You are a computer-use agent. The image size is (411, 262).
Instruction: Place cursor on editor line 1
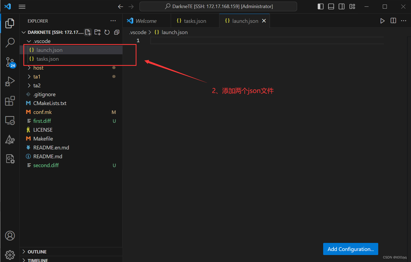267,41
